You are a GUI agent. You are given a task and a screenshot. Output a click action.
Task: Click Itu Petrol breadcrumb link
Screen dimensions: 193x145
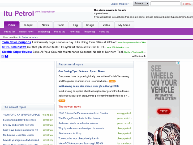(x=23, y=37)
